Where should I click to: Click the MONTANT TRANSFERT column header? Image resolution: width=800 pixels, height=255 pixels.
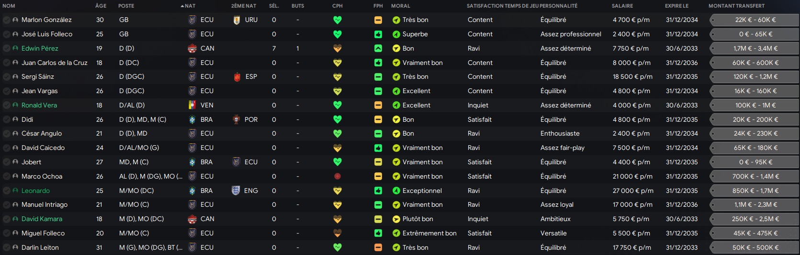(x=736, y=6)
